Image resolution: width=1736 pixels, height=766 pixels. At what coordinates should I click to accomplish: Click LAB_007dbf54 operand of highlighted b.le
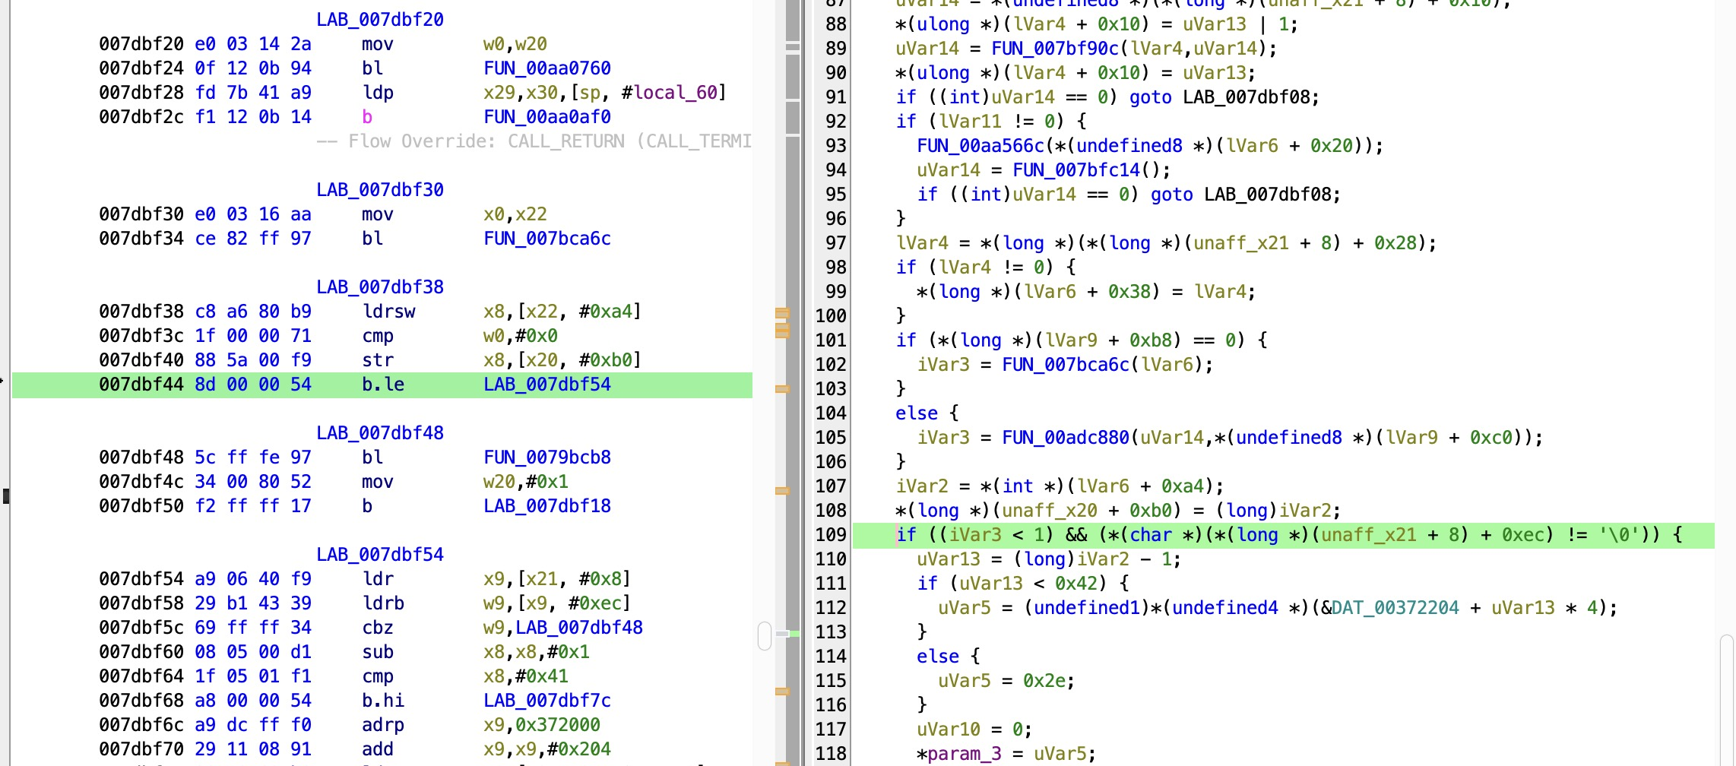click(x=547, y=384)
